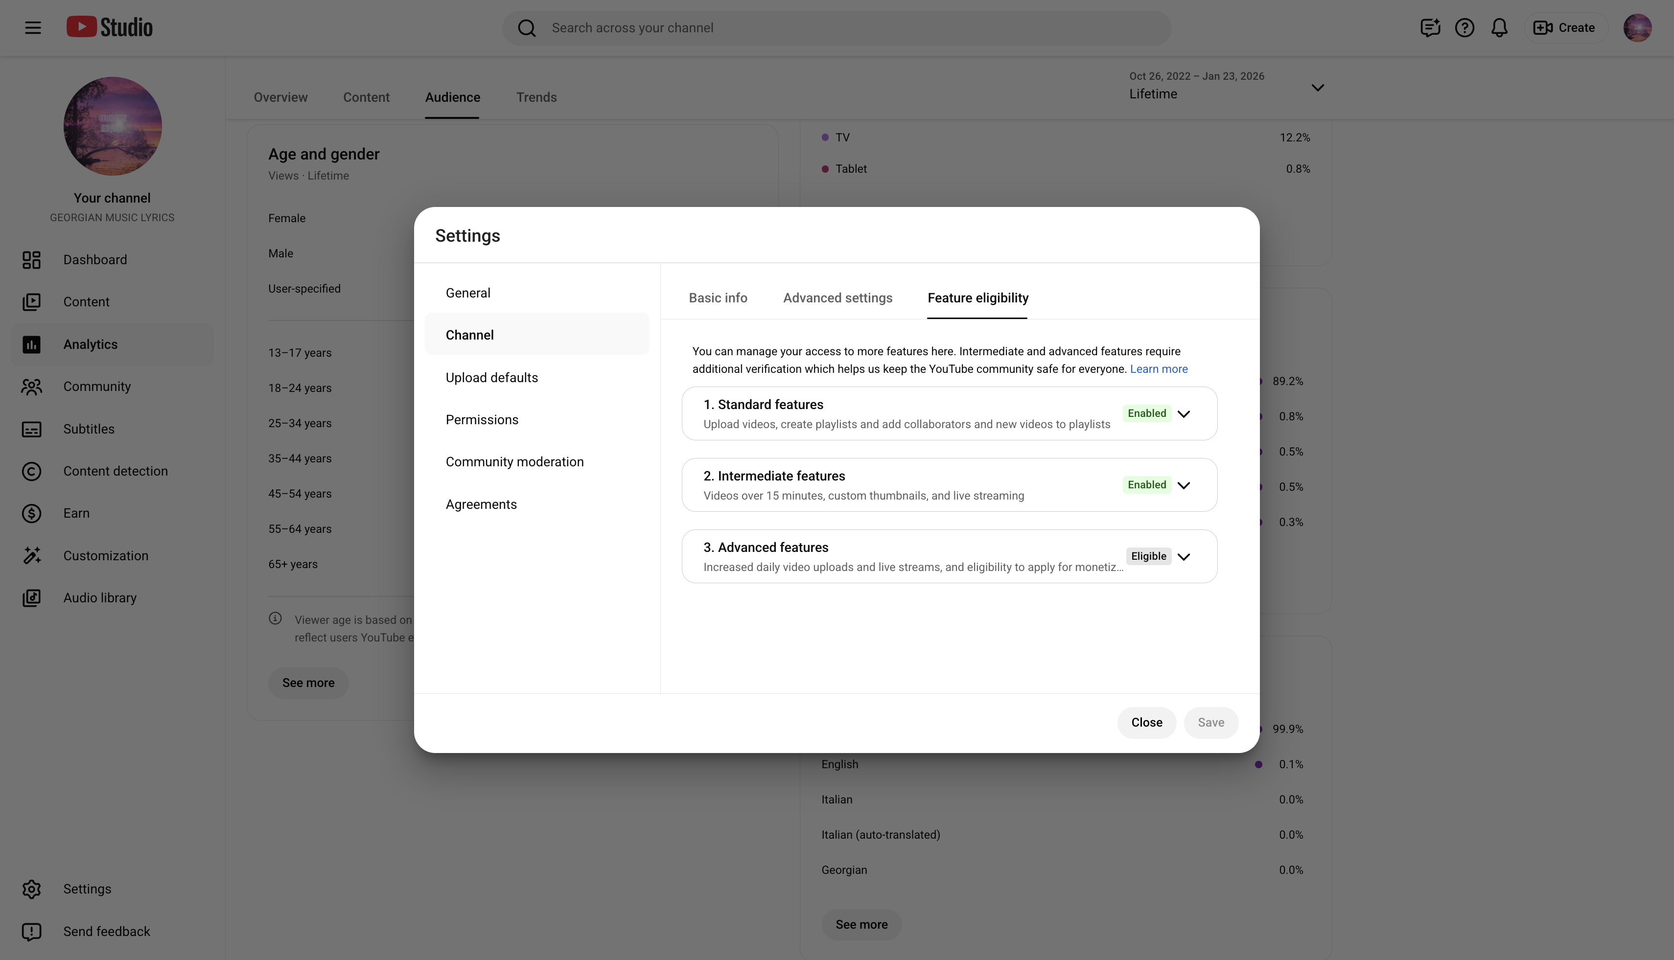Expand the Advanced features section
This screenshot has height=960, width=1674.
(x=1184, y=556)
